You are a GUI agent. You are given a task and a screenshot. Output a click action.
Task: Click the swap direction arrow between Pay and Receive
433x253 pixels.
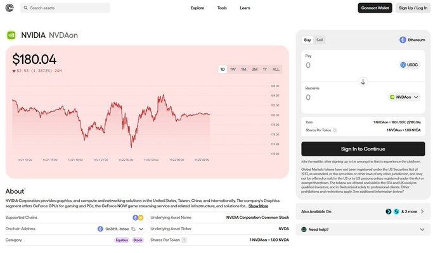(x=363, y=82)
